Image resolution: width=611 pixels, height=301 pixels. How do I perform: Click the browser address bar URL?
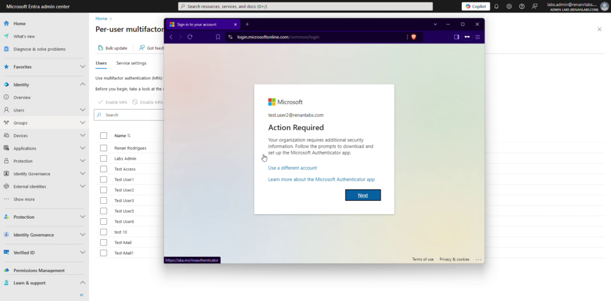tap(278, 37)
